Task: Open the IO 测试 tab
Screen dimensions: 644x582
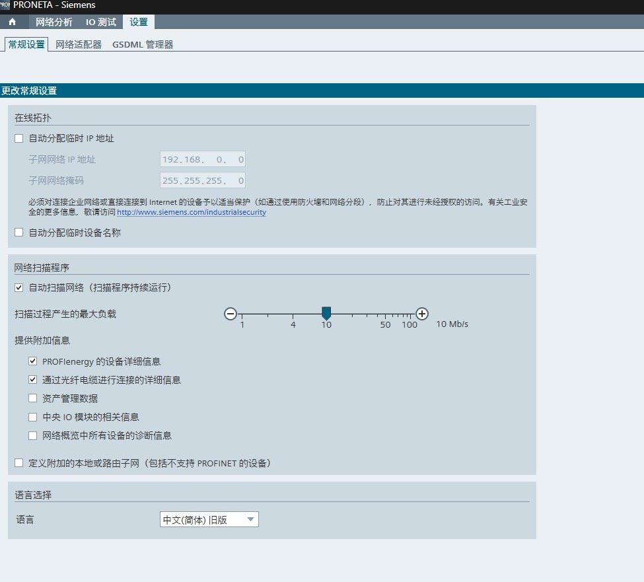Action: coord(100,22)
